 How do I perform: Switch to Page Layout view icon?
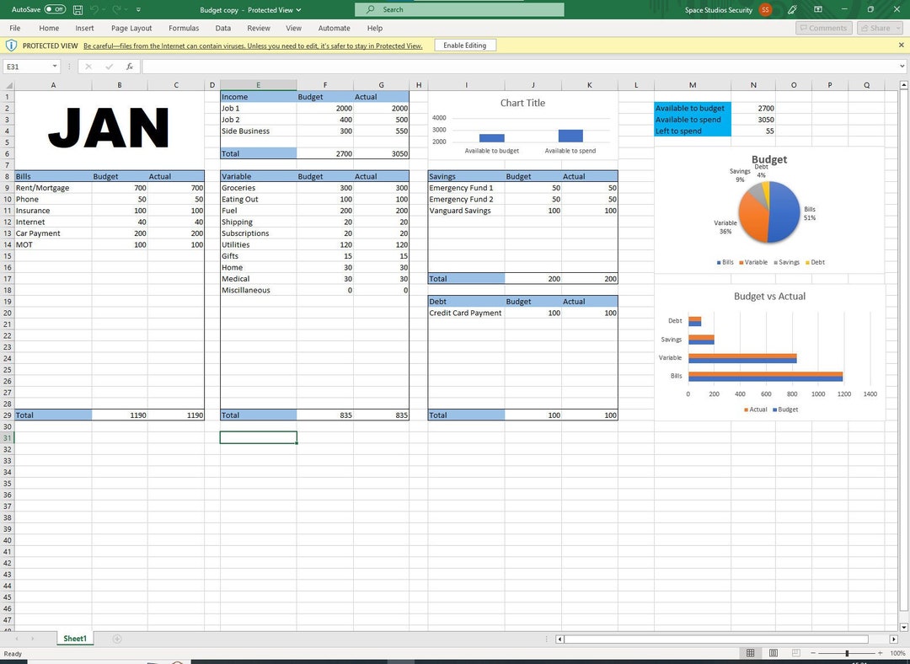(x=773, y=654)
